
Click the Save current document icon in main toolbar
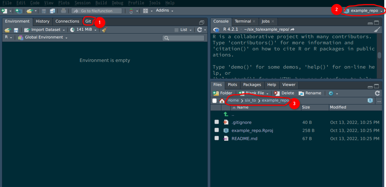pos(44,11)
